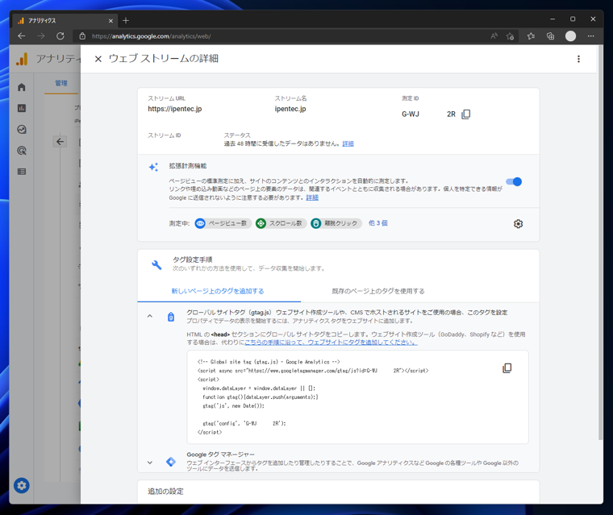The height and width of the screenshot is (515, 613).
Task: Click the tag setup wrench icon
Action: [x=156, y=265]
